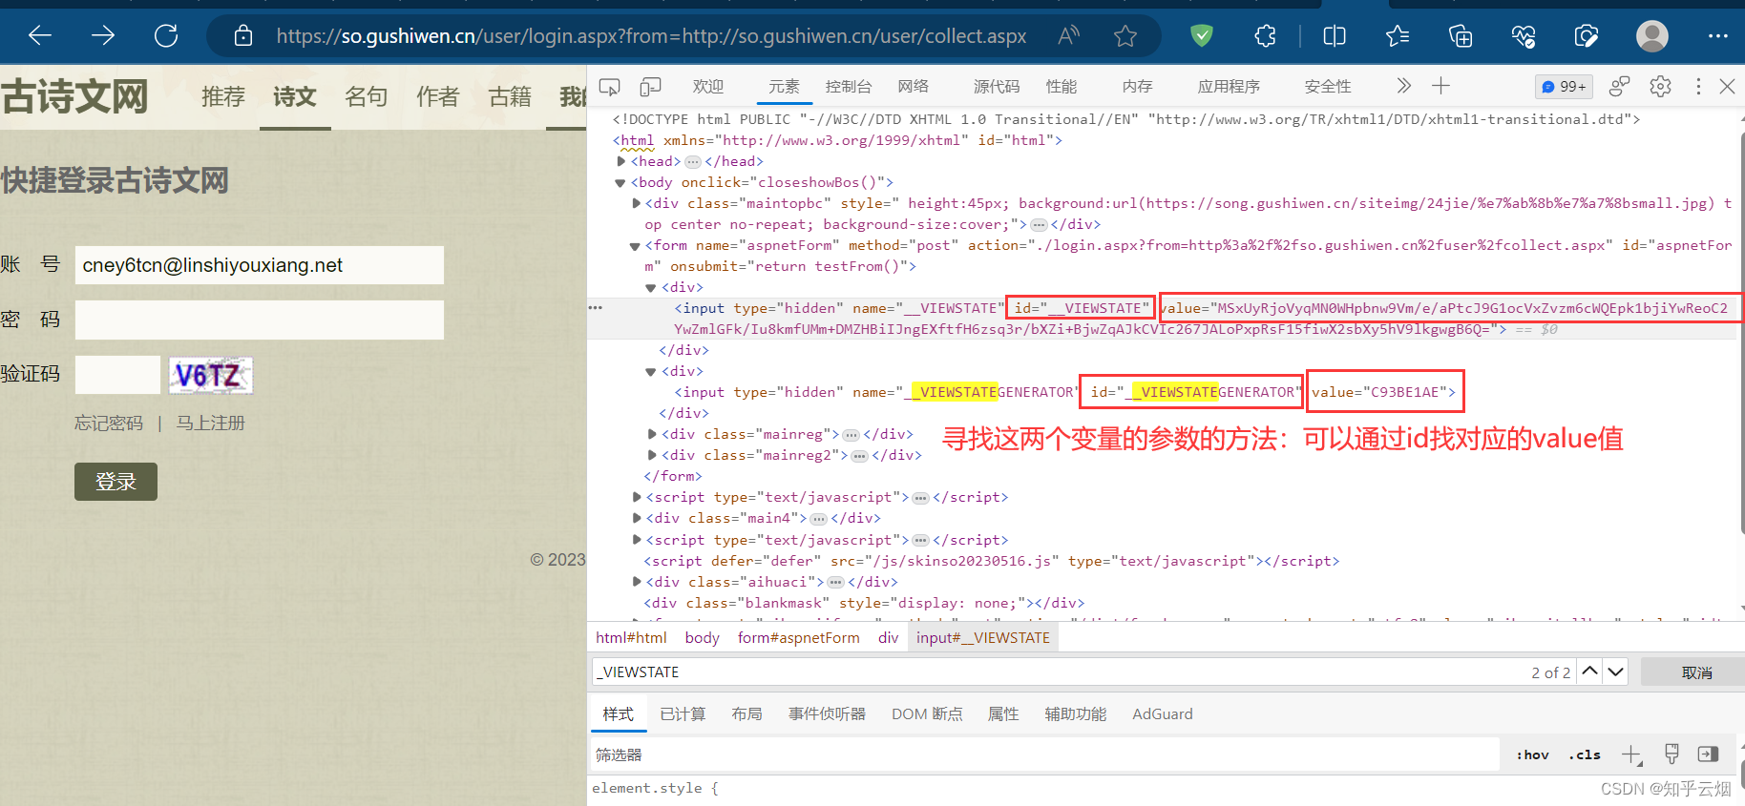
Task: Open the Favorites list icon
Action: [1398, 36]
